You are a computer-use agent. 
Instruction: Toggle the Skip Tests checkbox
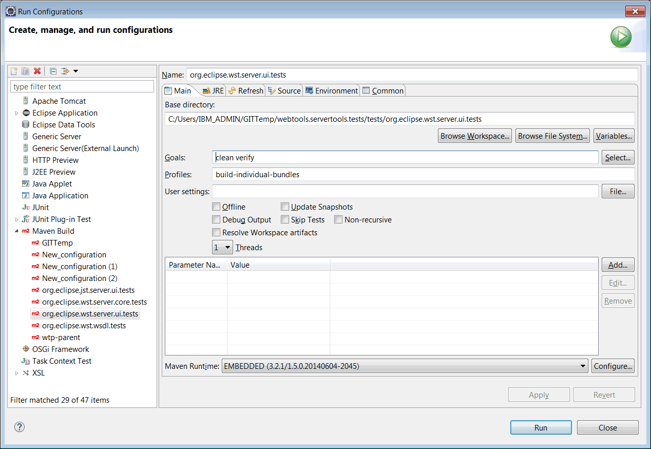point(285,220)
